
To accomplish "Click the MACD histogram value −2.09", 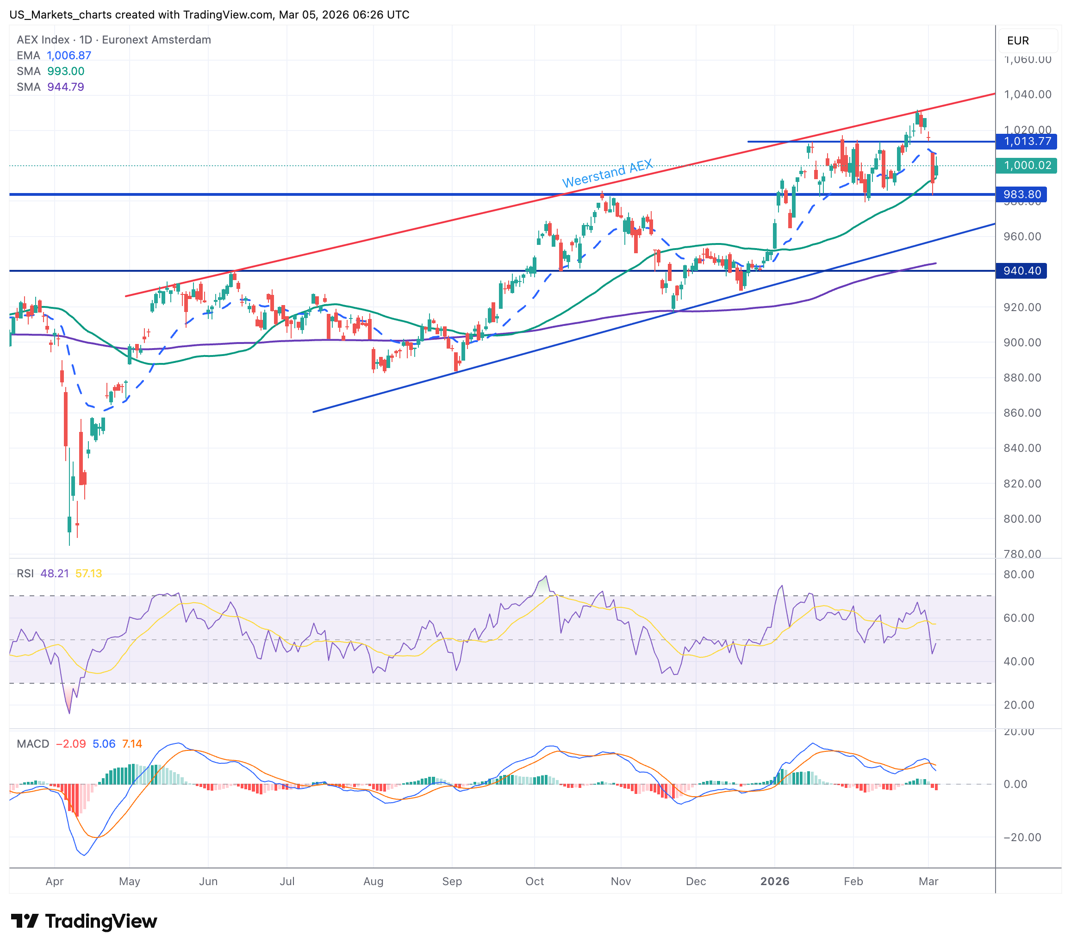I will click(x=71, y=744).
